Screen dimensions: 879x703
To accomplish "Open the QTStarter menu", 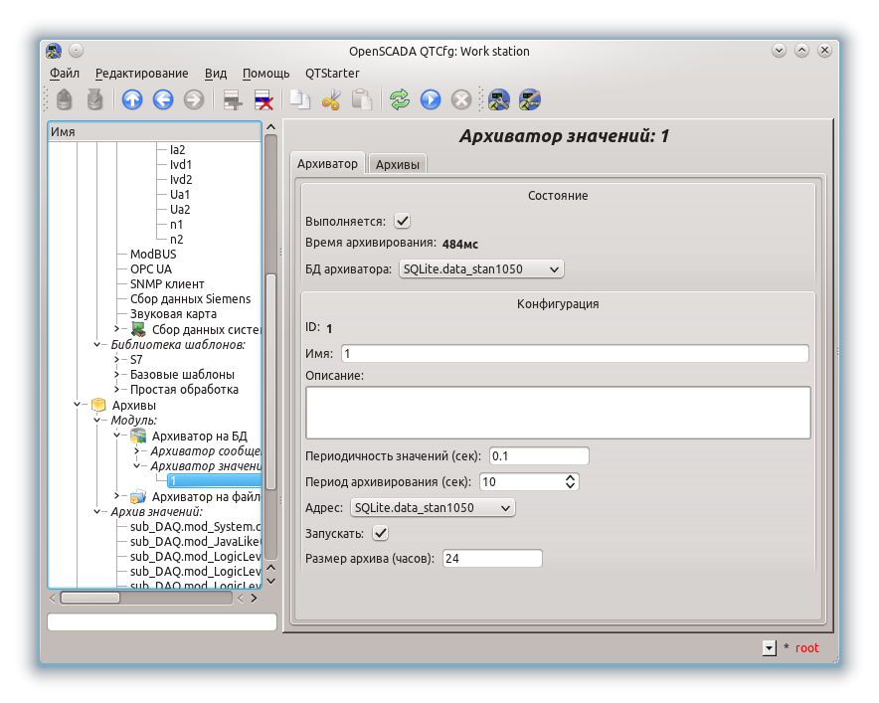I will pyautogui.click(x=332, y=74).
